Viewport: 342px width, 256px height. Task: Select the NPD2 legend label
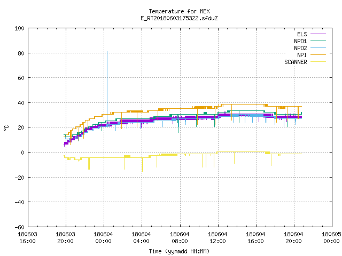300,48
